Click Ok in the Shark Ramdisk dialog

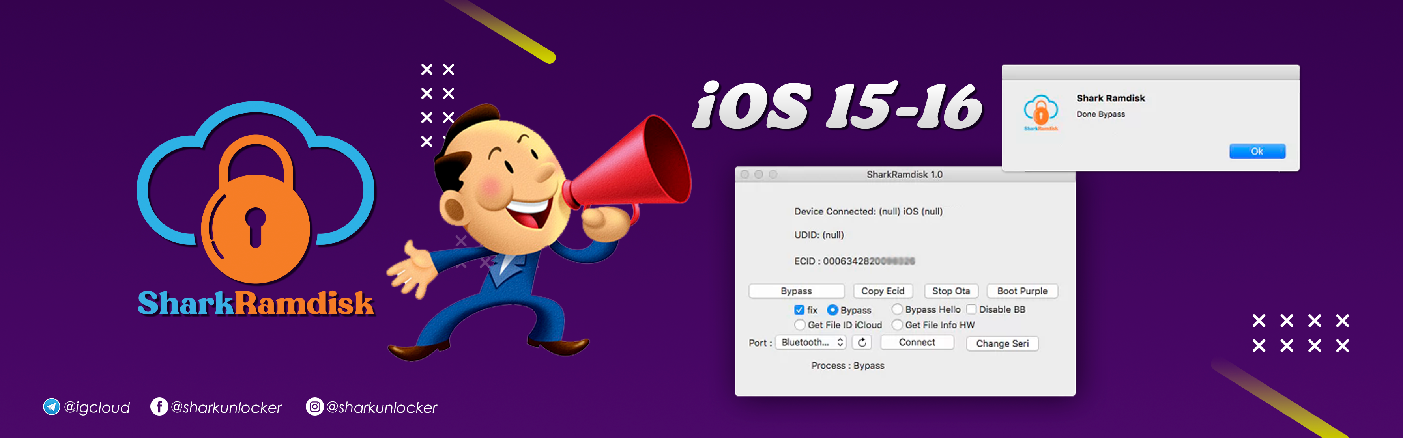pyautogui.click(x=1257, y=151)
